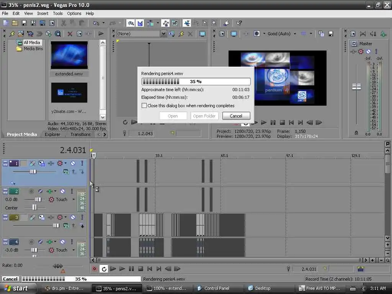Image resolution: width=392 pixels, height=294 pixels.
Task: Select the Zoom Edit tool magnifier
Action: [214, 23]
